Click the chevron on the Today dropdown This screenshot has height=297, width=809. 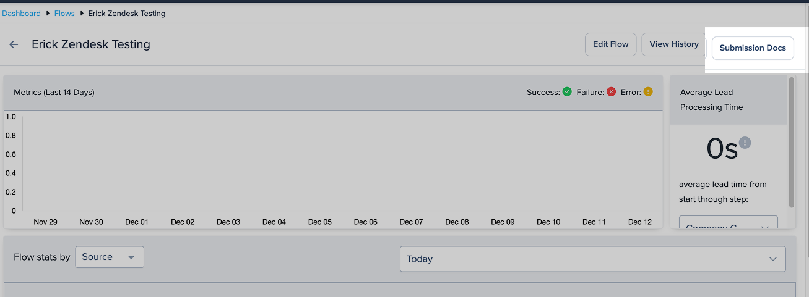tap(773, 259)
